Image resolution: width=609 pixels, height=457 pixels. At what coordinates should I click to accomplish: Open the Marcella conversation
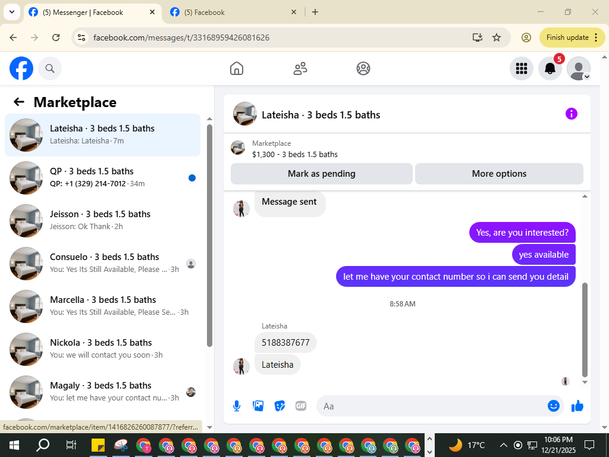102,306
